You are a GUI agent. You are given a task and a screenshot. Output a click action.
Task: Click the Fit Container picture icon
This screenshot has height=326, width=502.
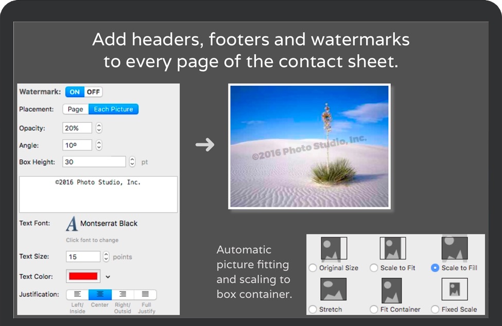(x=391, y=291)
